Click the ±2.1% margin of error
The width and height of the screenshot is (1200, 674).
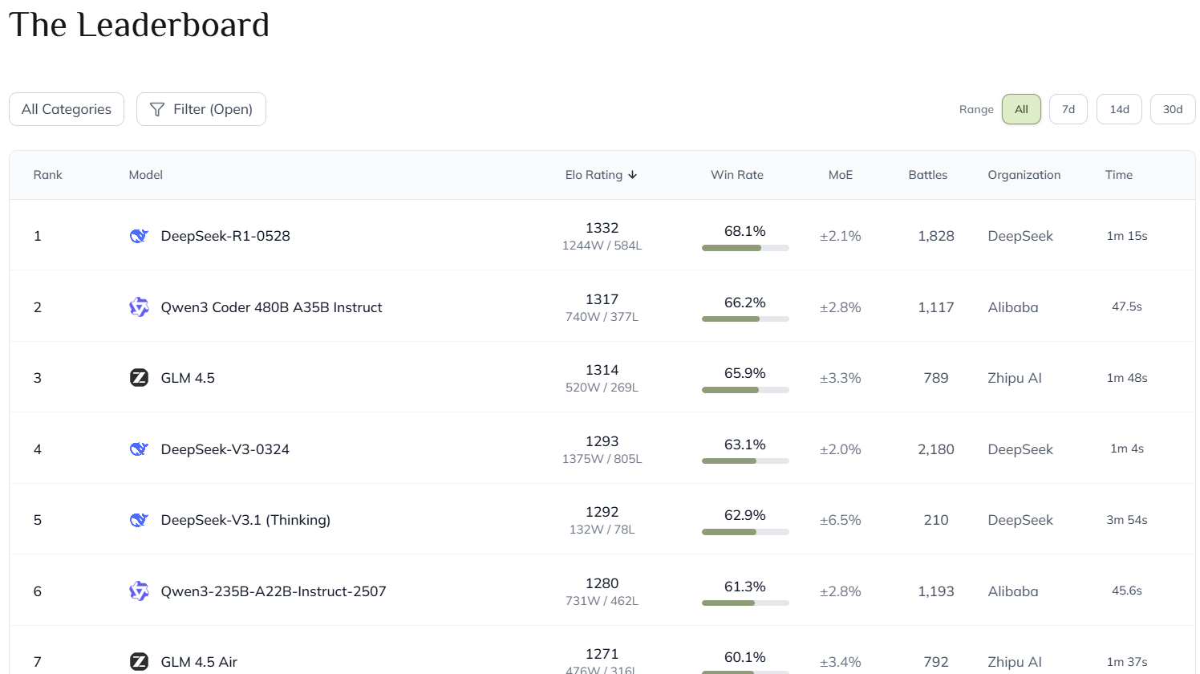click(841, 236)
